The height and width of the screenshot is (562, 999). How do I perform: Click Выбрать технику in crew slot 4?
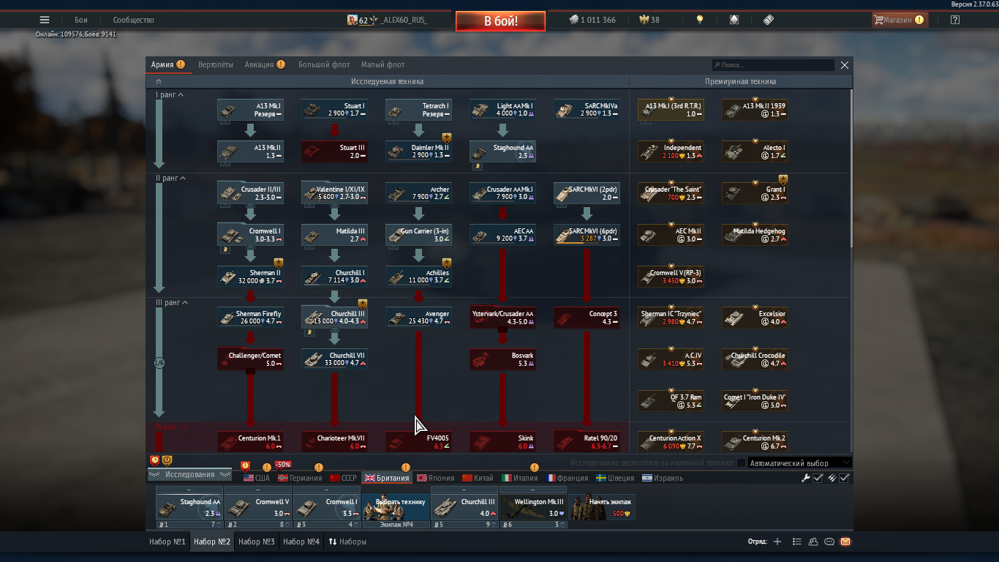coord(396,506)
